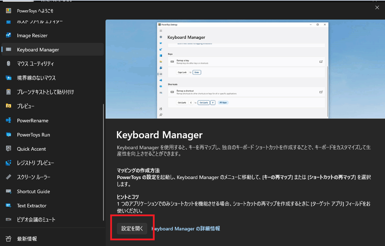Open プレーンテキストとして貼り付け via its clipboard icon

[x=8, y=92]
